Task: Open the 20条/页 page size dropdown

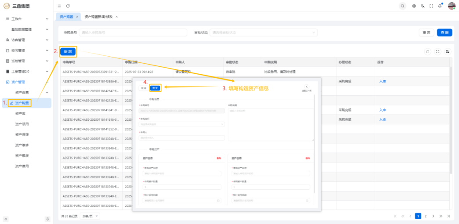Action: (90, 216)
